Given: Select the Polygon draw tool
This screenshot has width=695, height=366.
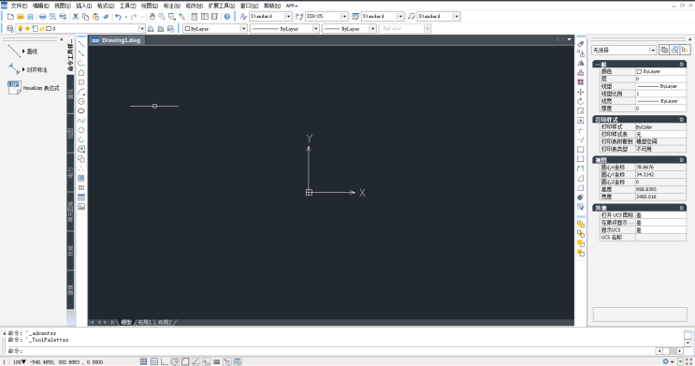Looking at the screenshot, I should click(x=81, y=73).
